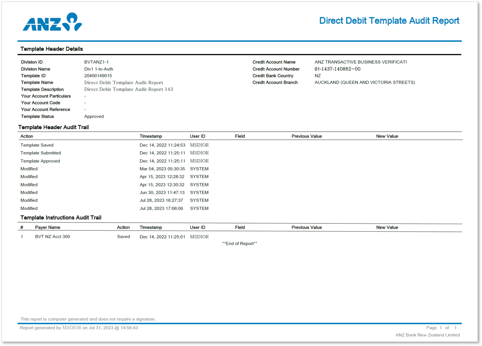The image size is (482, 346).
Task: Click the Template Status Approved value
Action: coord(93,116)
